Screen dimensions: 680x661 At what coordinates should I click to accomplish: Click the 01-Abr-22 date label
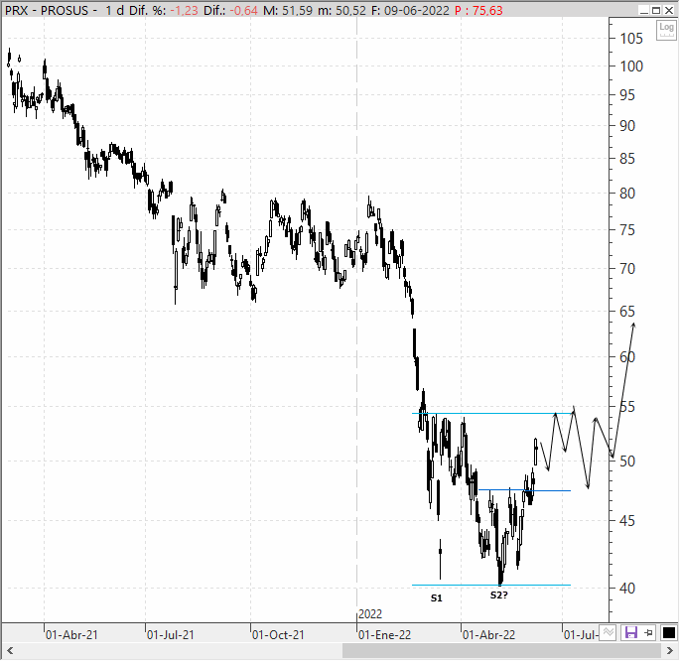pos(488,635)
